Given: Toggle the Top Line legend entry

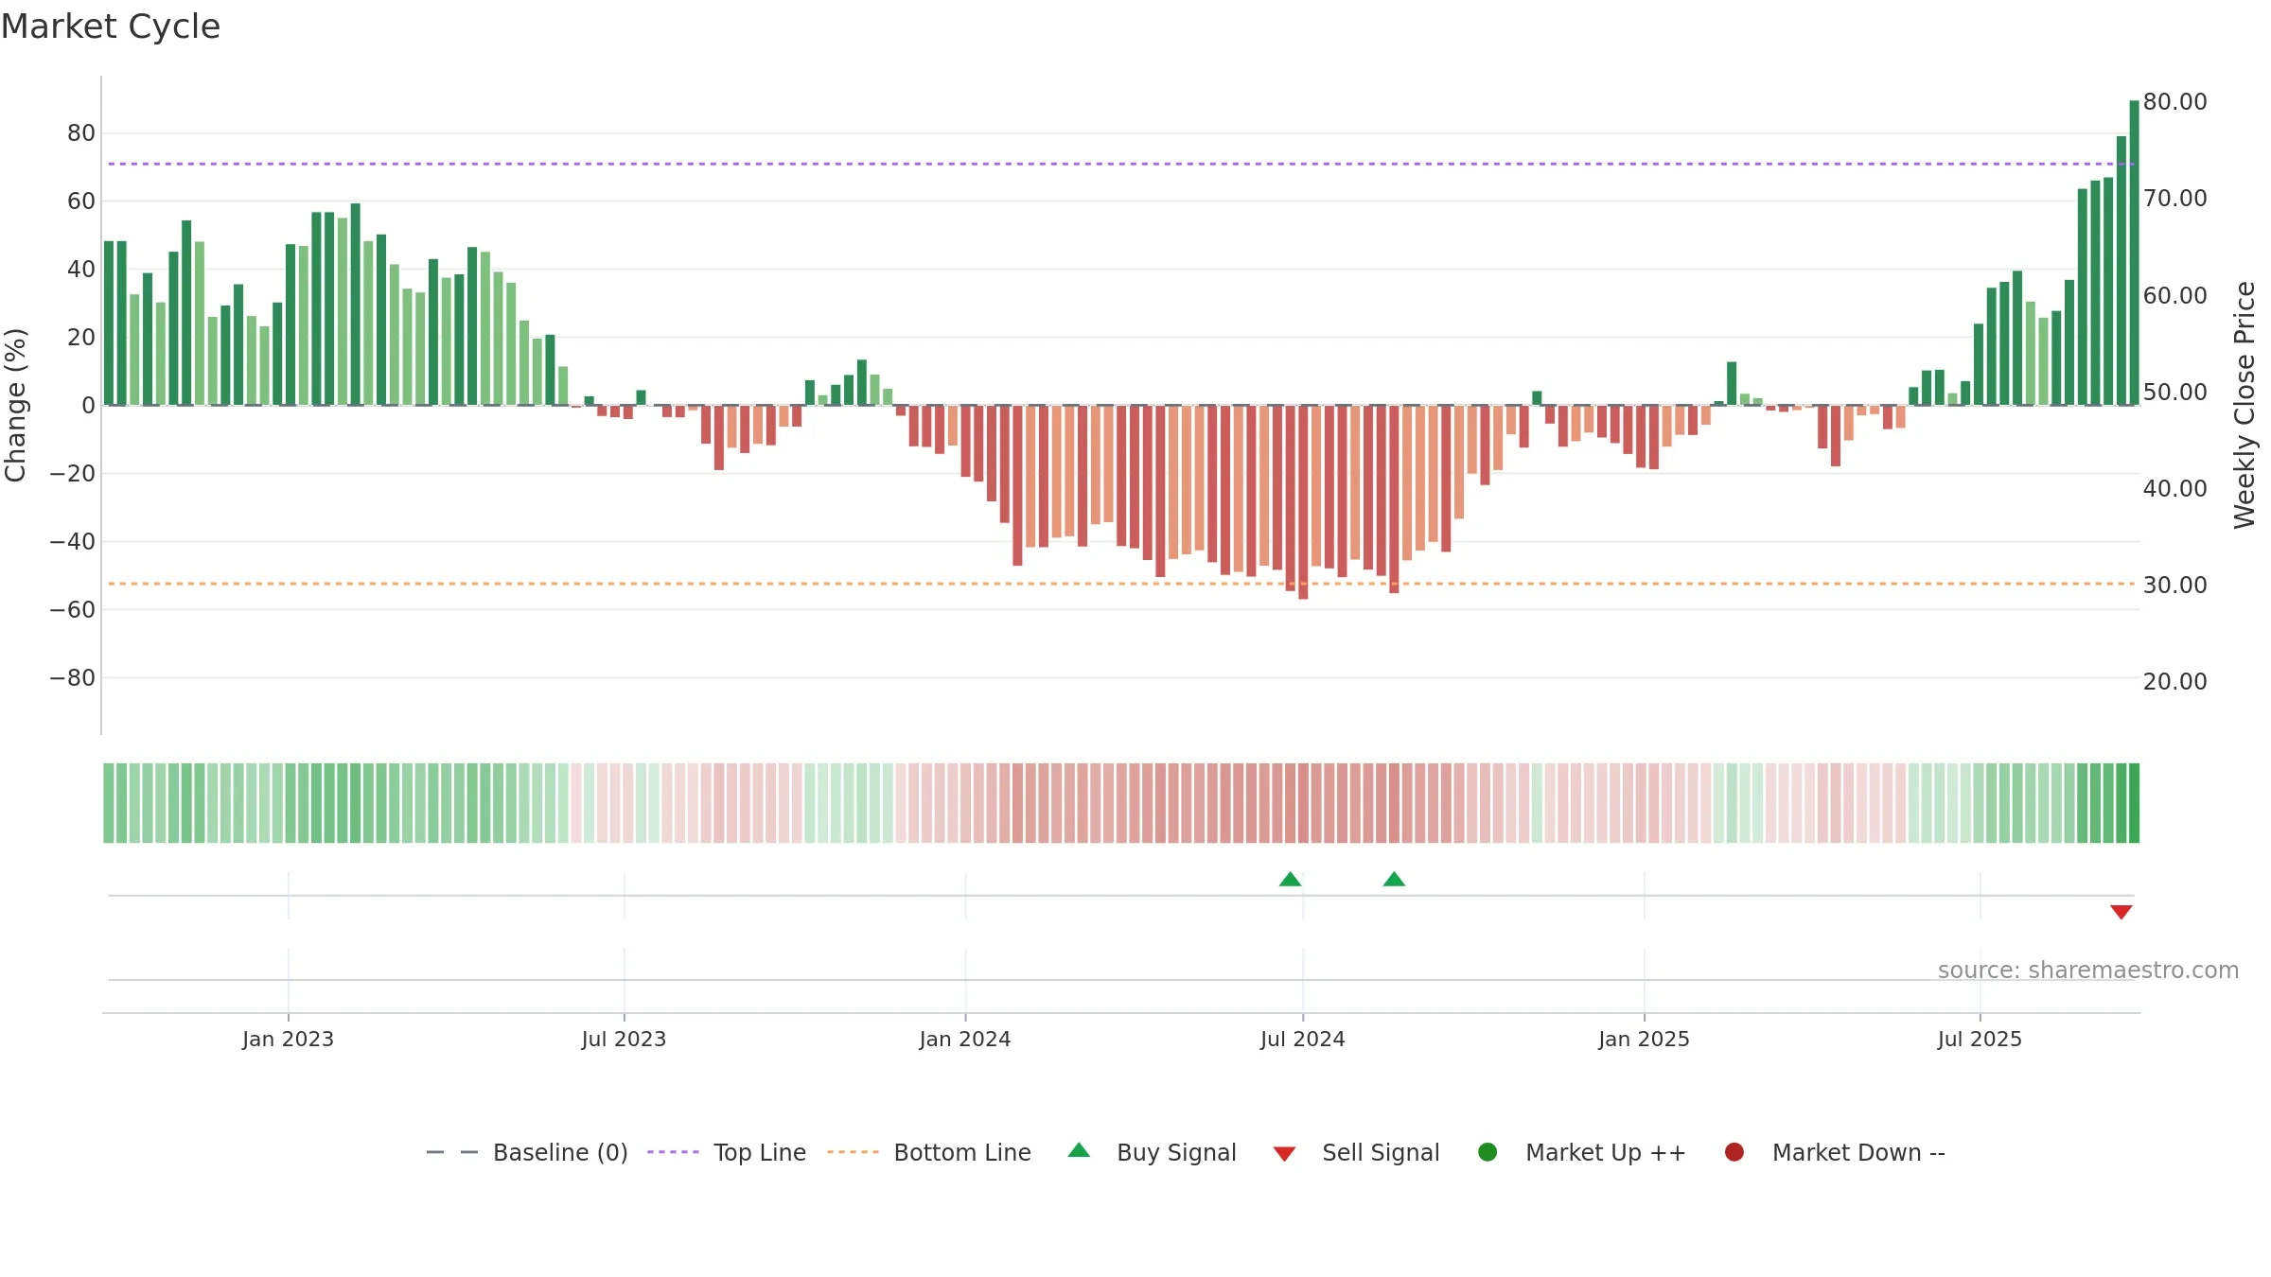Looking at the screenshot, I should pyautogui.click(x=727, y=1152).
